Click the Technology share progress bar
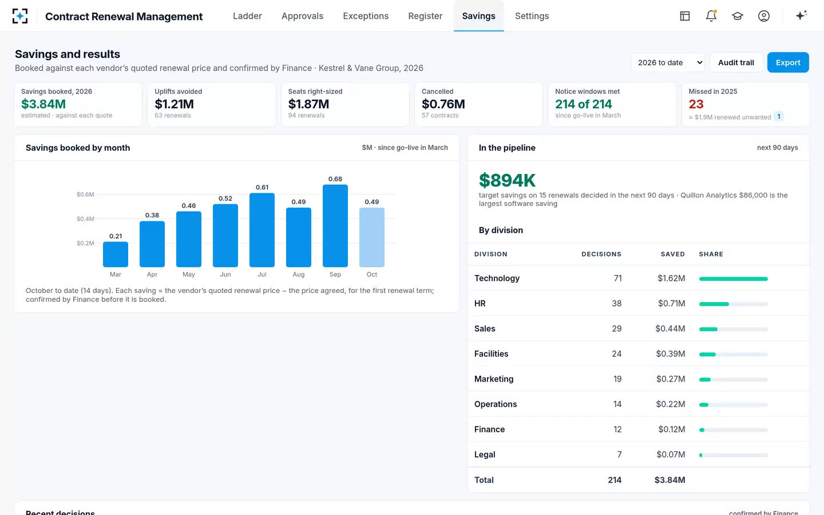Viewport: 824px width, 515px height. tap(734, 279)
